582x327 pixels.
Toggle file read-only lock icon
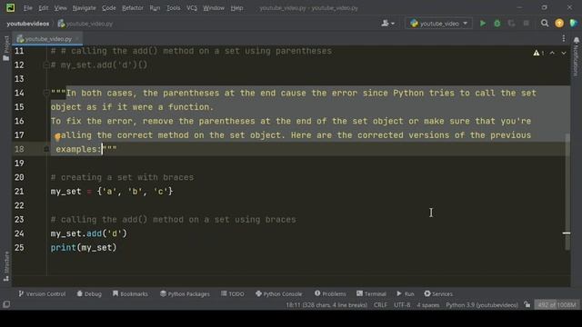[x=527, y=305]
